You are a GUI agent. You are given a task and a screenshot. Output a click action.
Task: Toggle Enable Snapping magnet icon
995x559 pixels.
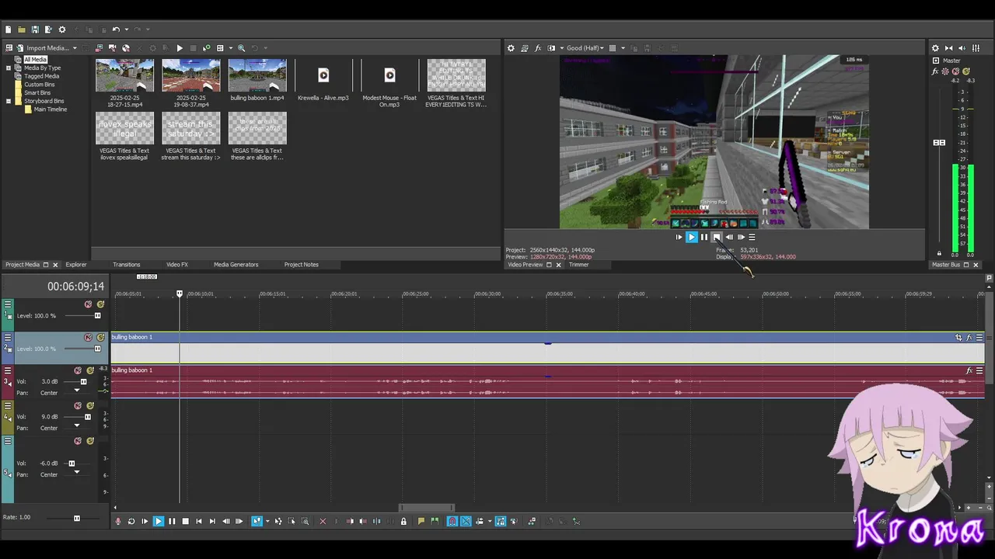tap(452, 522)
